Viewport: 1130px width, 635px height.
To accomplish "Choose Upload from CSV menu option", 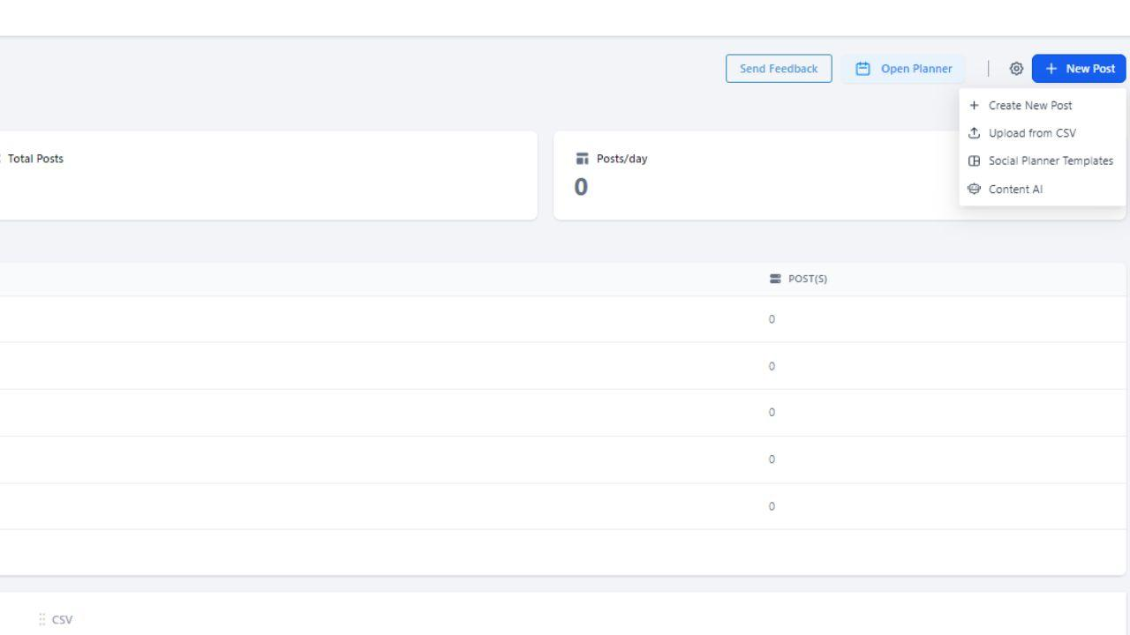I will pyautogui.click(x=1043, y=133).
